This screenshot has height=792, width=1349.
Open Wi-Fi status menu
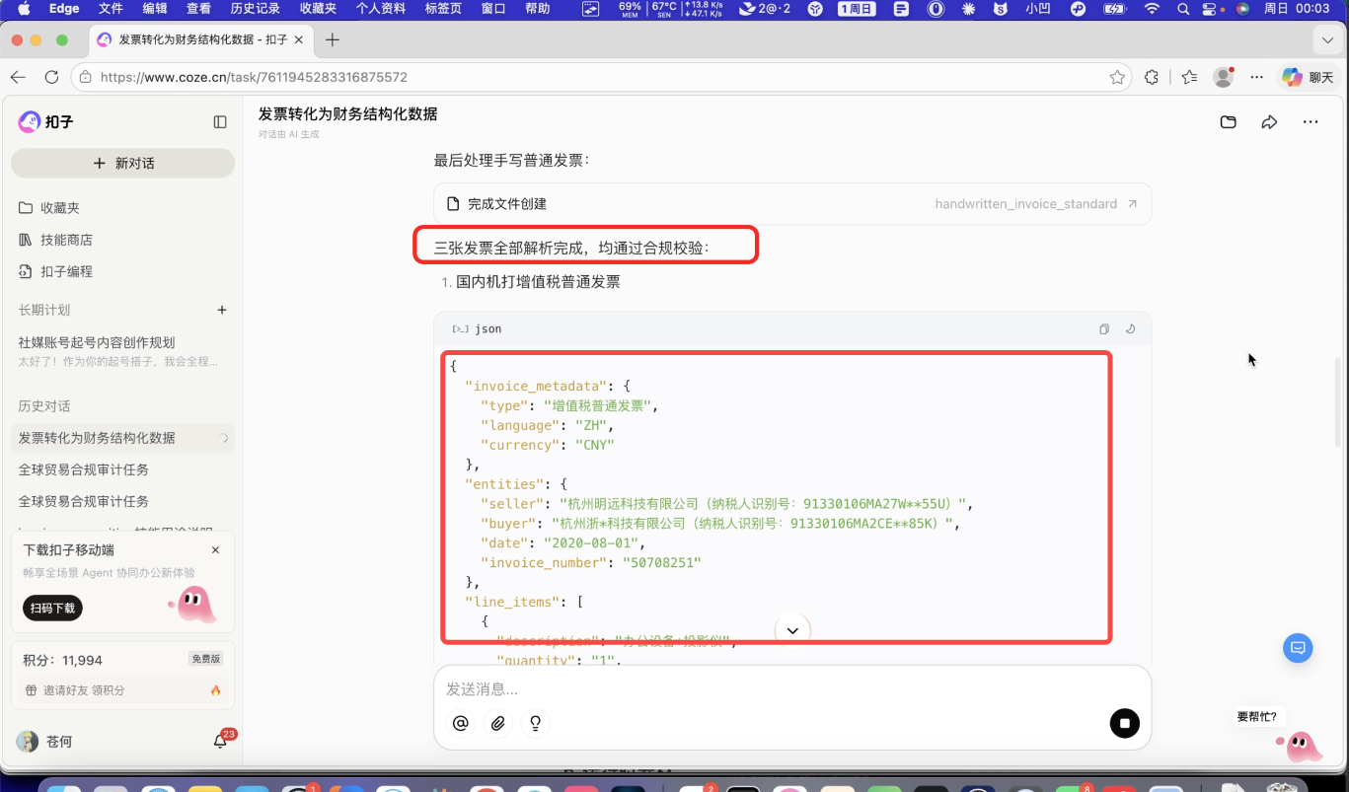point(1152,9)
